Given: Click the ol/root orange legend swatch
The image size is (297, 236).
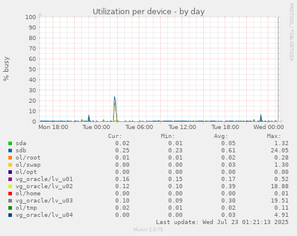Looking at the screenshot, I should [10, 158].
